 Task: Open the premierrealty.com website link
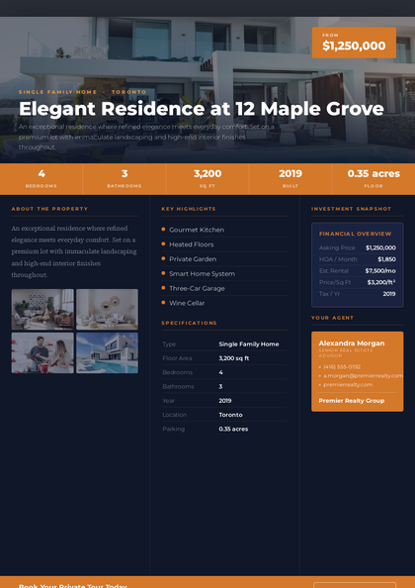(348, 385)
